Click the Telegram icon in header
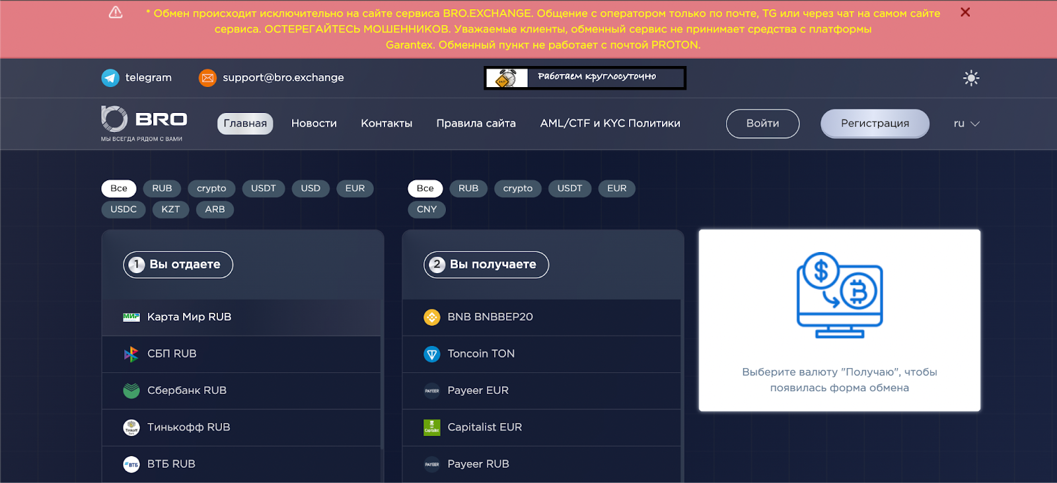 coord(110,78)
